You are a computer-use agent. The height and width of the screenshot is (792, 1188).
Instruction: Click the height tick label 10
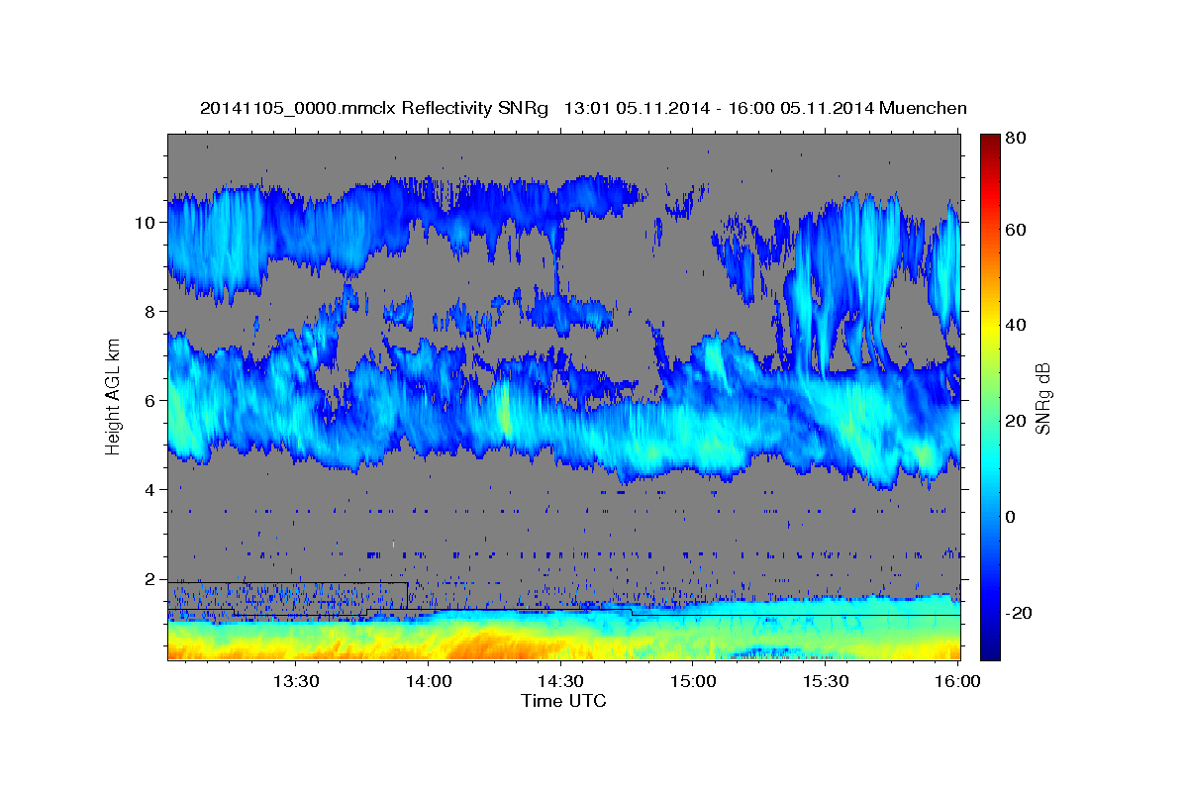(x=146, y=223)
